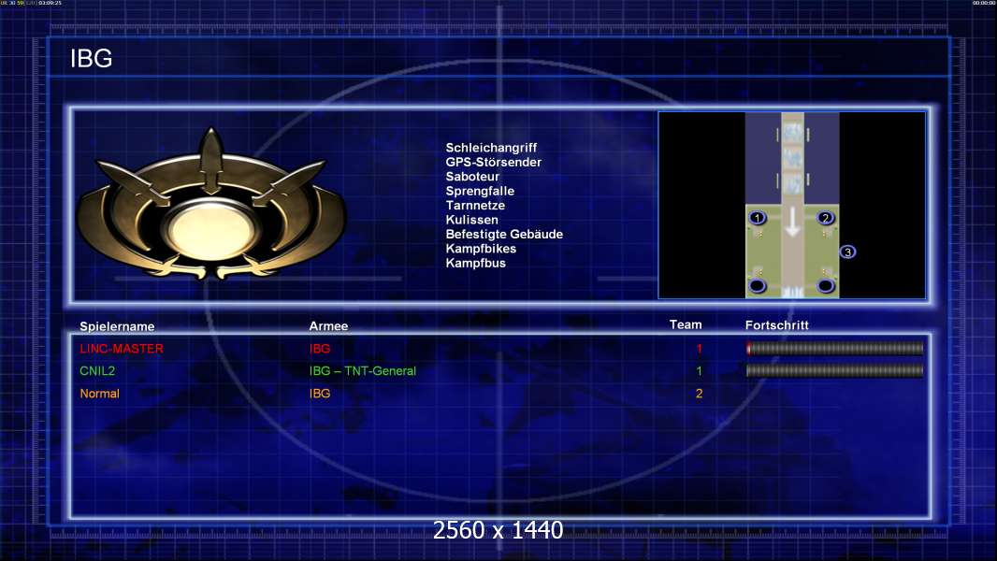Click CNIL2's loading progress bar

point(834,371)
